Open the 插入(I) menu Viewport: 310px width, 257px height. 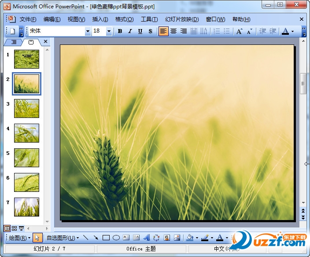click(x=100, y=19)
